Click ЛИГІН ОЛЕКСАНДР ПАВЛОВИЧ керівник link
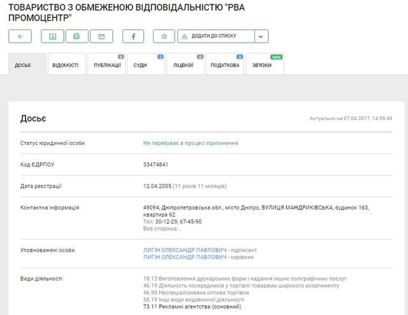 (x=185, y=256)
